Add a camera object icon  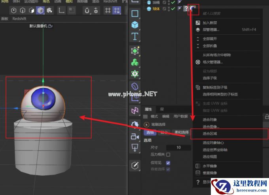coord(135,137)
